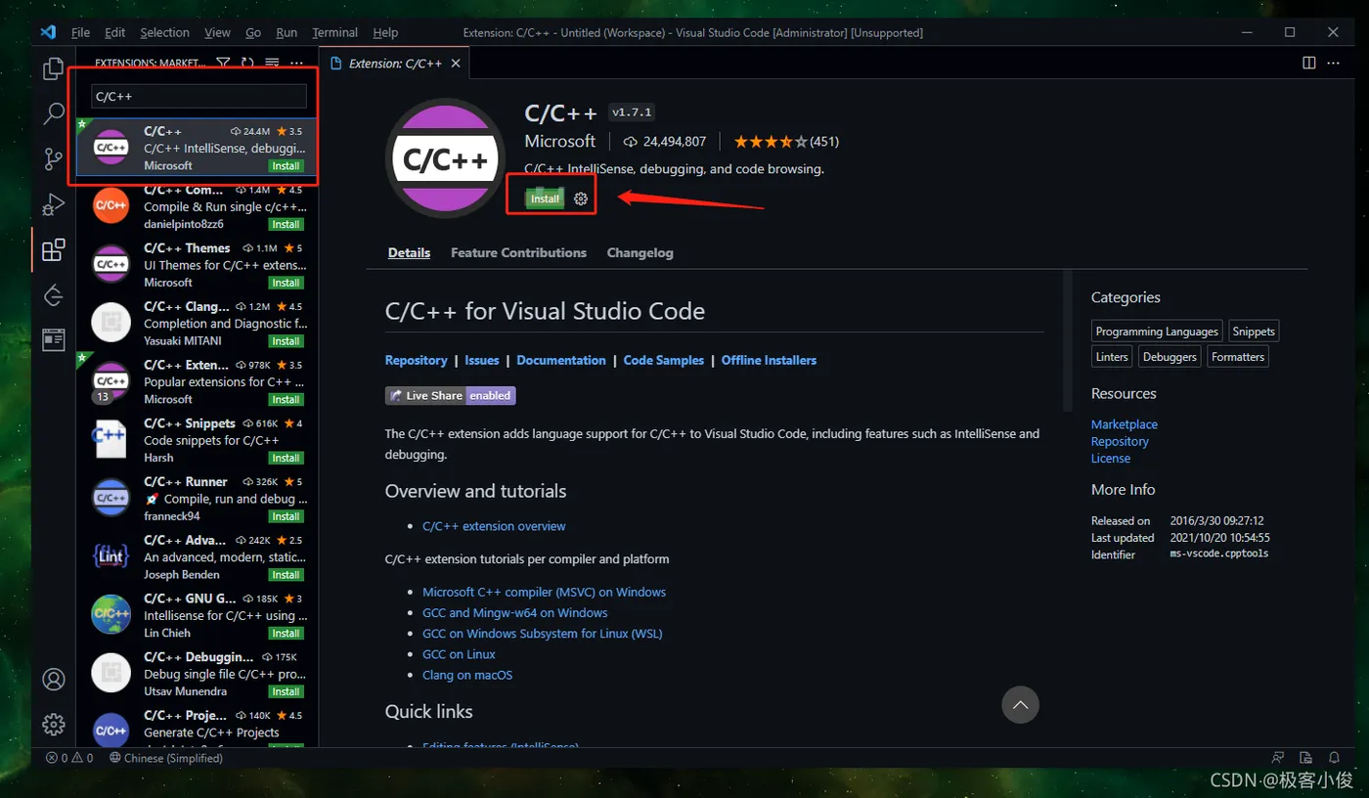
Task: Click the split editor right icon
Action: pyautogui.click(x=1308, y=63)
